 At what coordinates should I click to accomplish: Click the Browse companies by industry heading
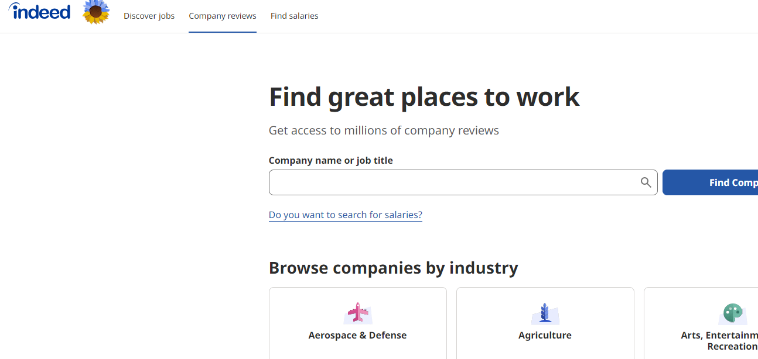pyautogui.click(x=393, y=268)
